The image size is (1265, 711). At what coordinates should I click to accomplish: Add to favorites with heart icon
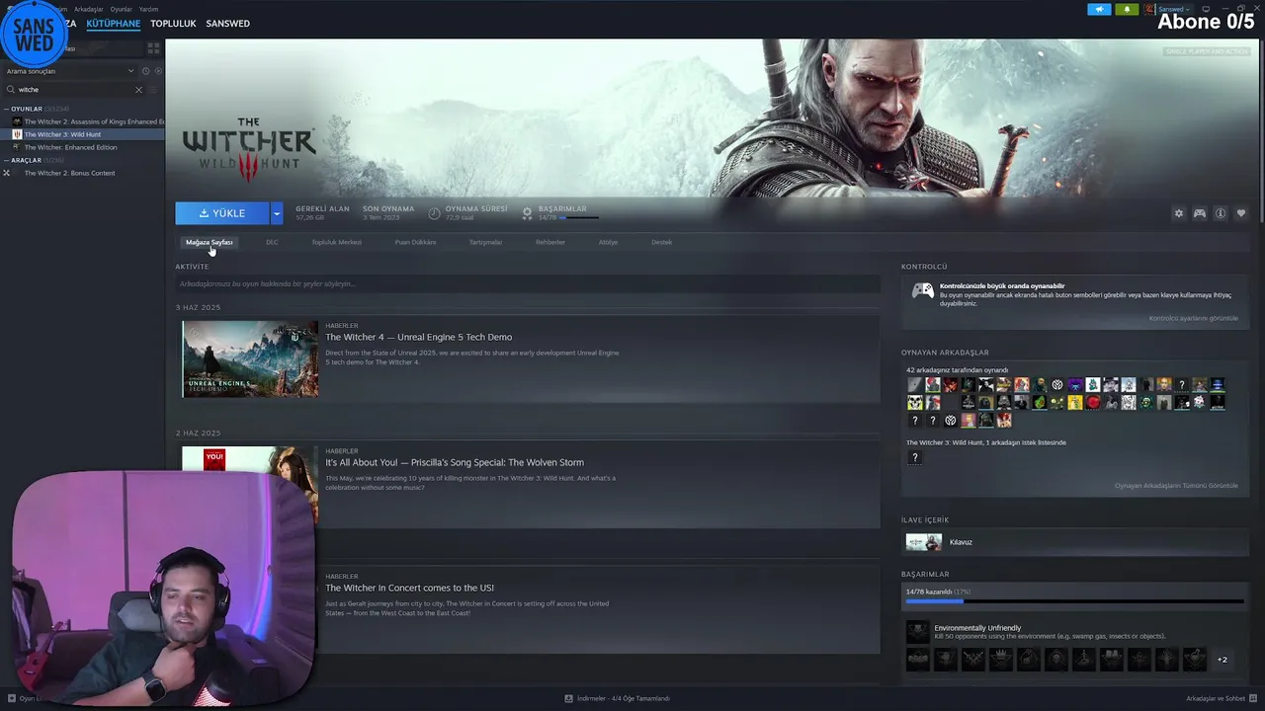1241,213
